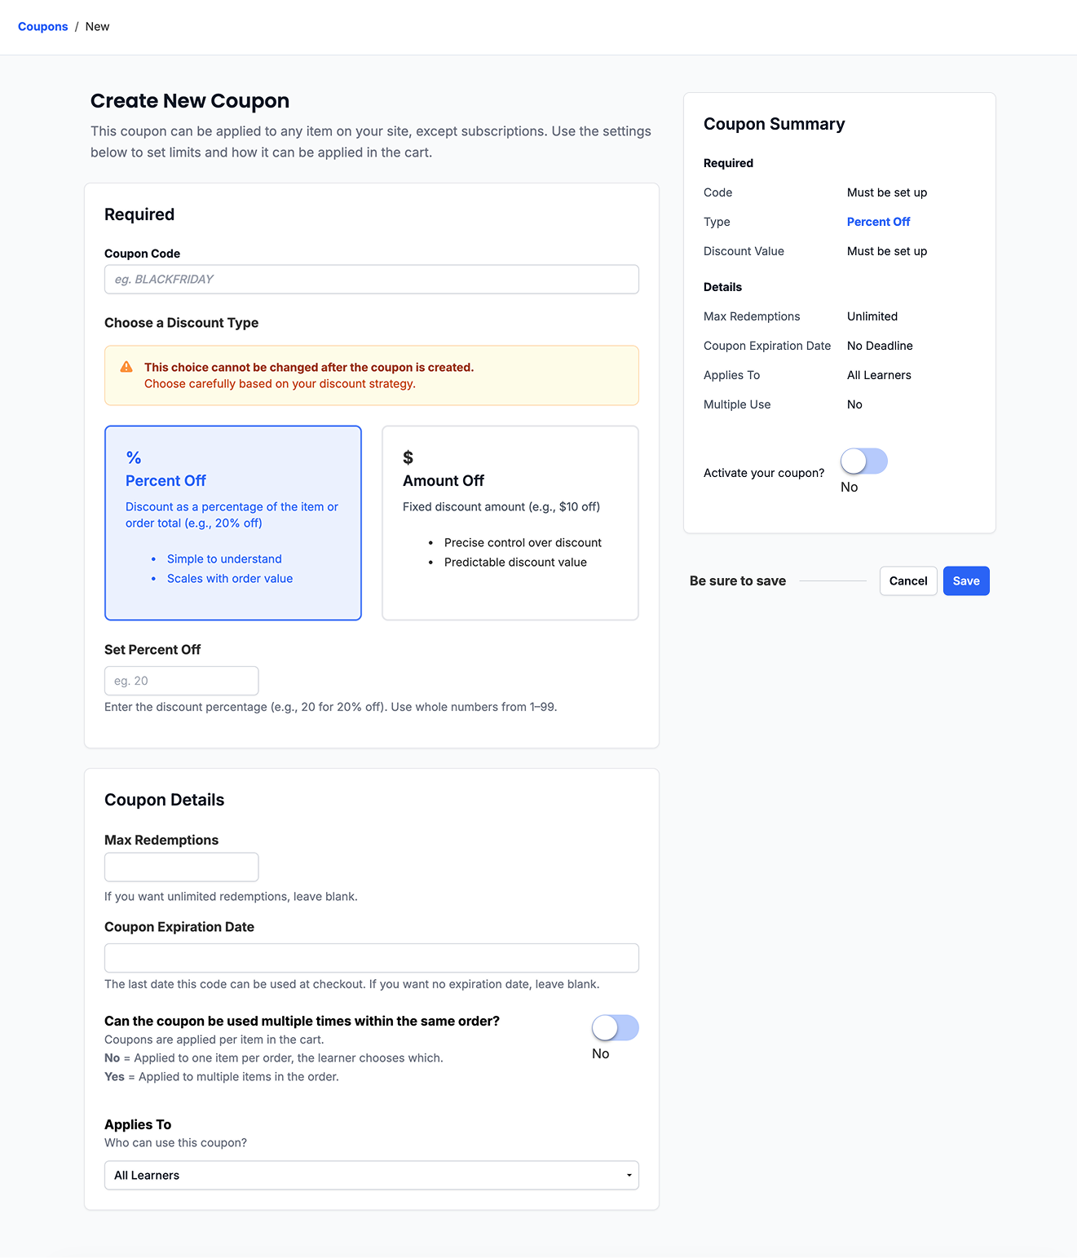Viewport: 1077px width, 1258px height.
Task: Focus the Set Percent Off field
Action: [182, 681]
